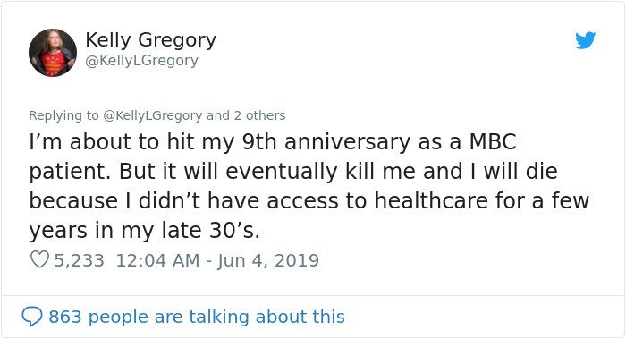626x339 pixels.
Task: Visit the @KellyLGregory handle below the name
Action: [x=141, y=60]
